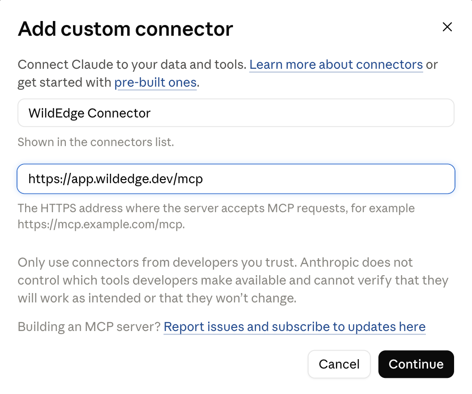Click the "Connect Claude to your data and tools." text
This screenshot has height=394, width=472.
[x=132, y=65]
